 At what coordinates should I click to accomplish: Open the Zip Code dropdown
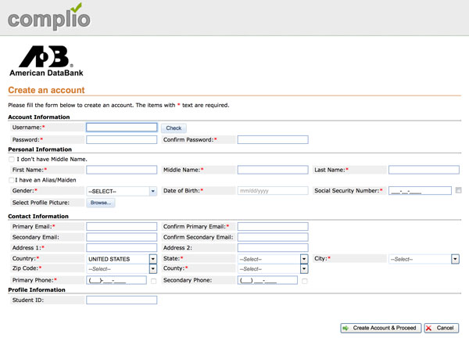point(152,269)
